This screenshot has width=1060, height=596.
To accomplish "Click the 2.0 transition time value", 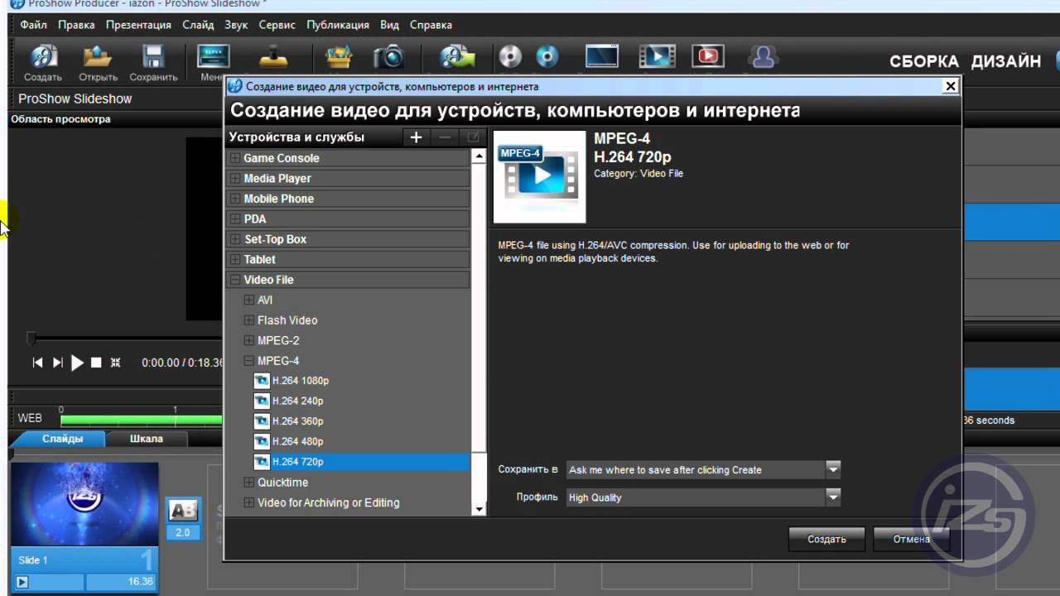I will pyautogui.click(x=183, y=532).
